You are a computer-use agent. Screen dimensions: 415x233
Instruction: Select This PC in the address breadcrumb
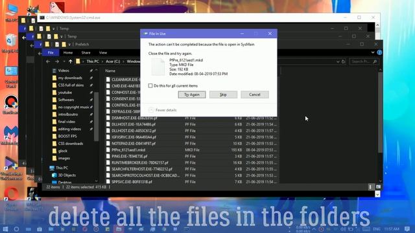click(x=93, y=61)
